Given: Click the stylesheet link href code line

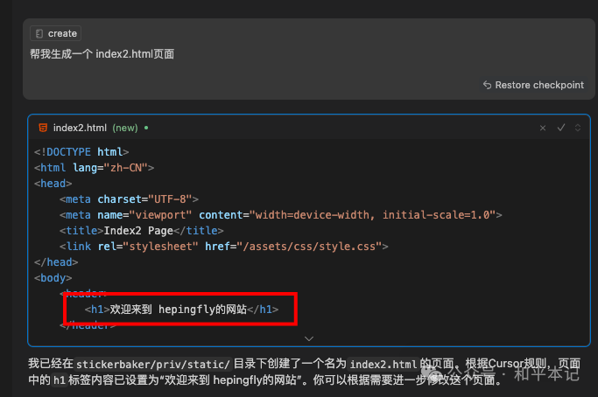Looking at the screenshot, I should click(223, 247).
